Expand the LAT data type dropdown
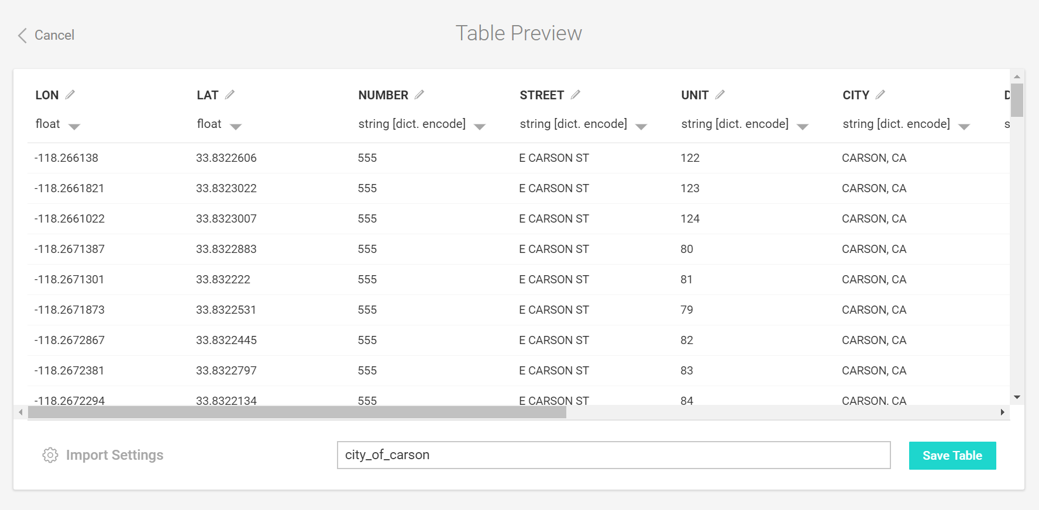The height and width of the screenshot is (510, 1039). coord(236,126)
